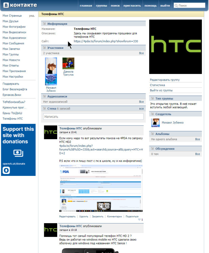Open the поиск header menu item
209x253 pixels.
pos(115,6)
